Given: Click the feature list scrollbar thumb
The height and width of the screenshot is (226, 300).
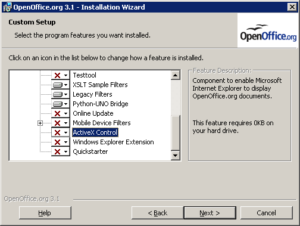Looking at the screenshot, I should (x=176, y=132).
